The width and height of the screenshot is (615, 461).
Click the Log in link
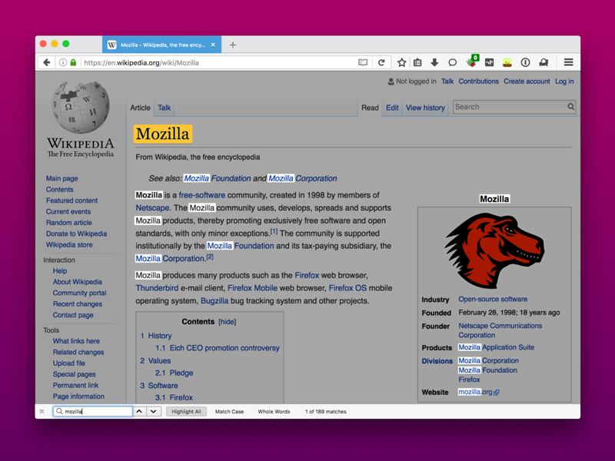[x=564, y=81]
